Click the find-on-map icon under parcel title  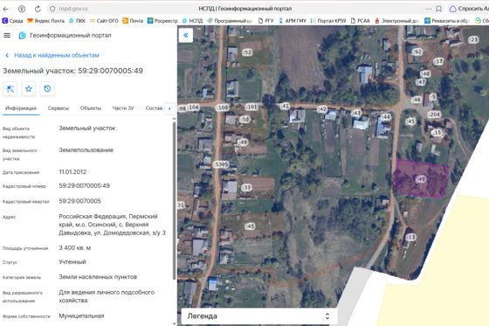point(10,89)
